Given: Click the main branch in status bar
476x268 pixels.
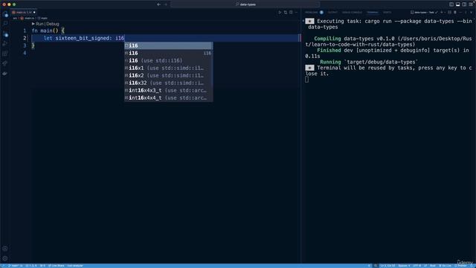Looking at the screenshot, I should coord(15,266).
